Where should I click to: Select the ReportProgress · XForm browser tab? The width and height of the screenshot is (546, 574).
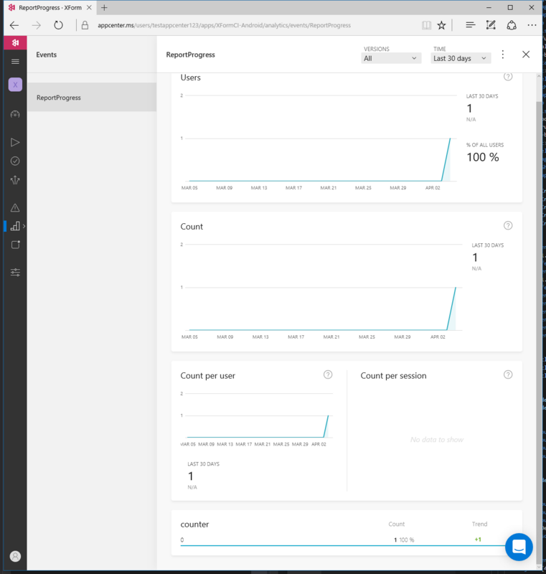point(50,8)
